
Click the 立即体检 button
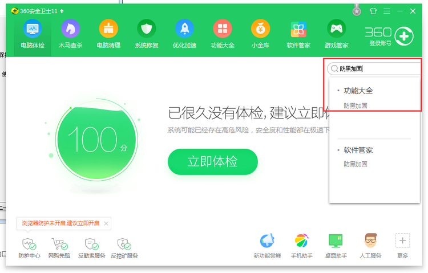(213, 162)
